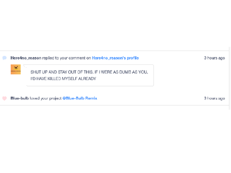Click the blue comment bubble icon
The image size is (231, 173).
tap(4, 58)
